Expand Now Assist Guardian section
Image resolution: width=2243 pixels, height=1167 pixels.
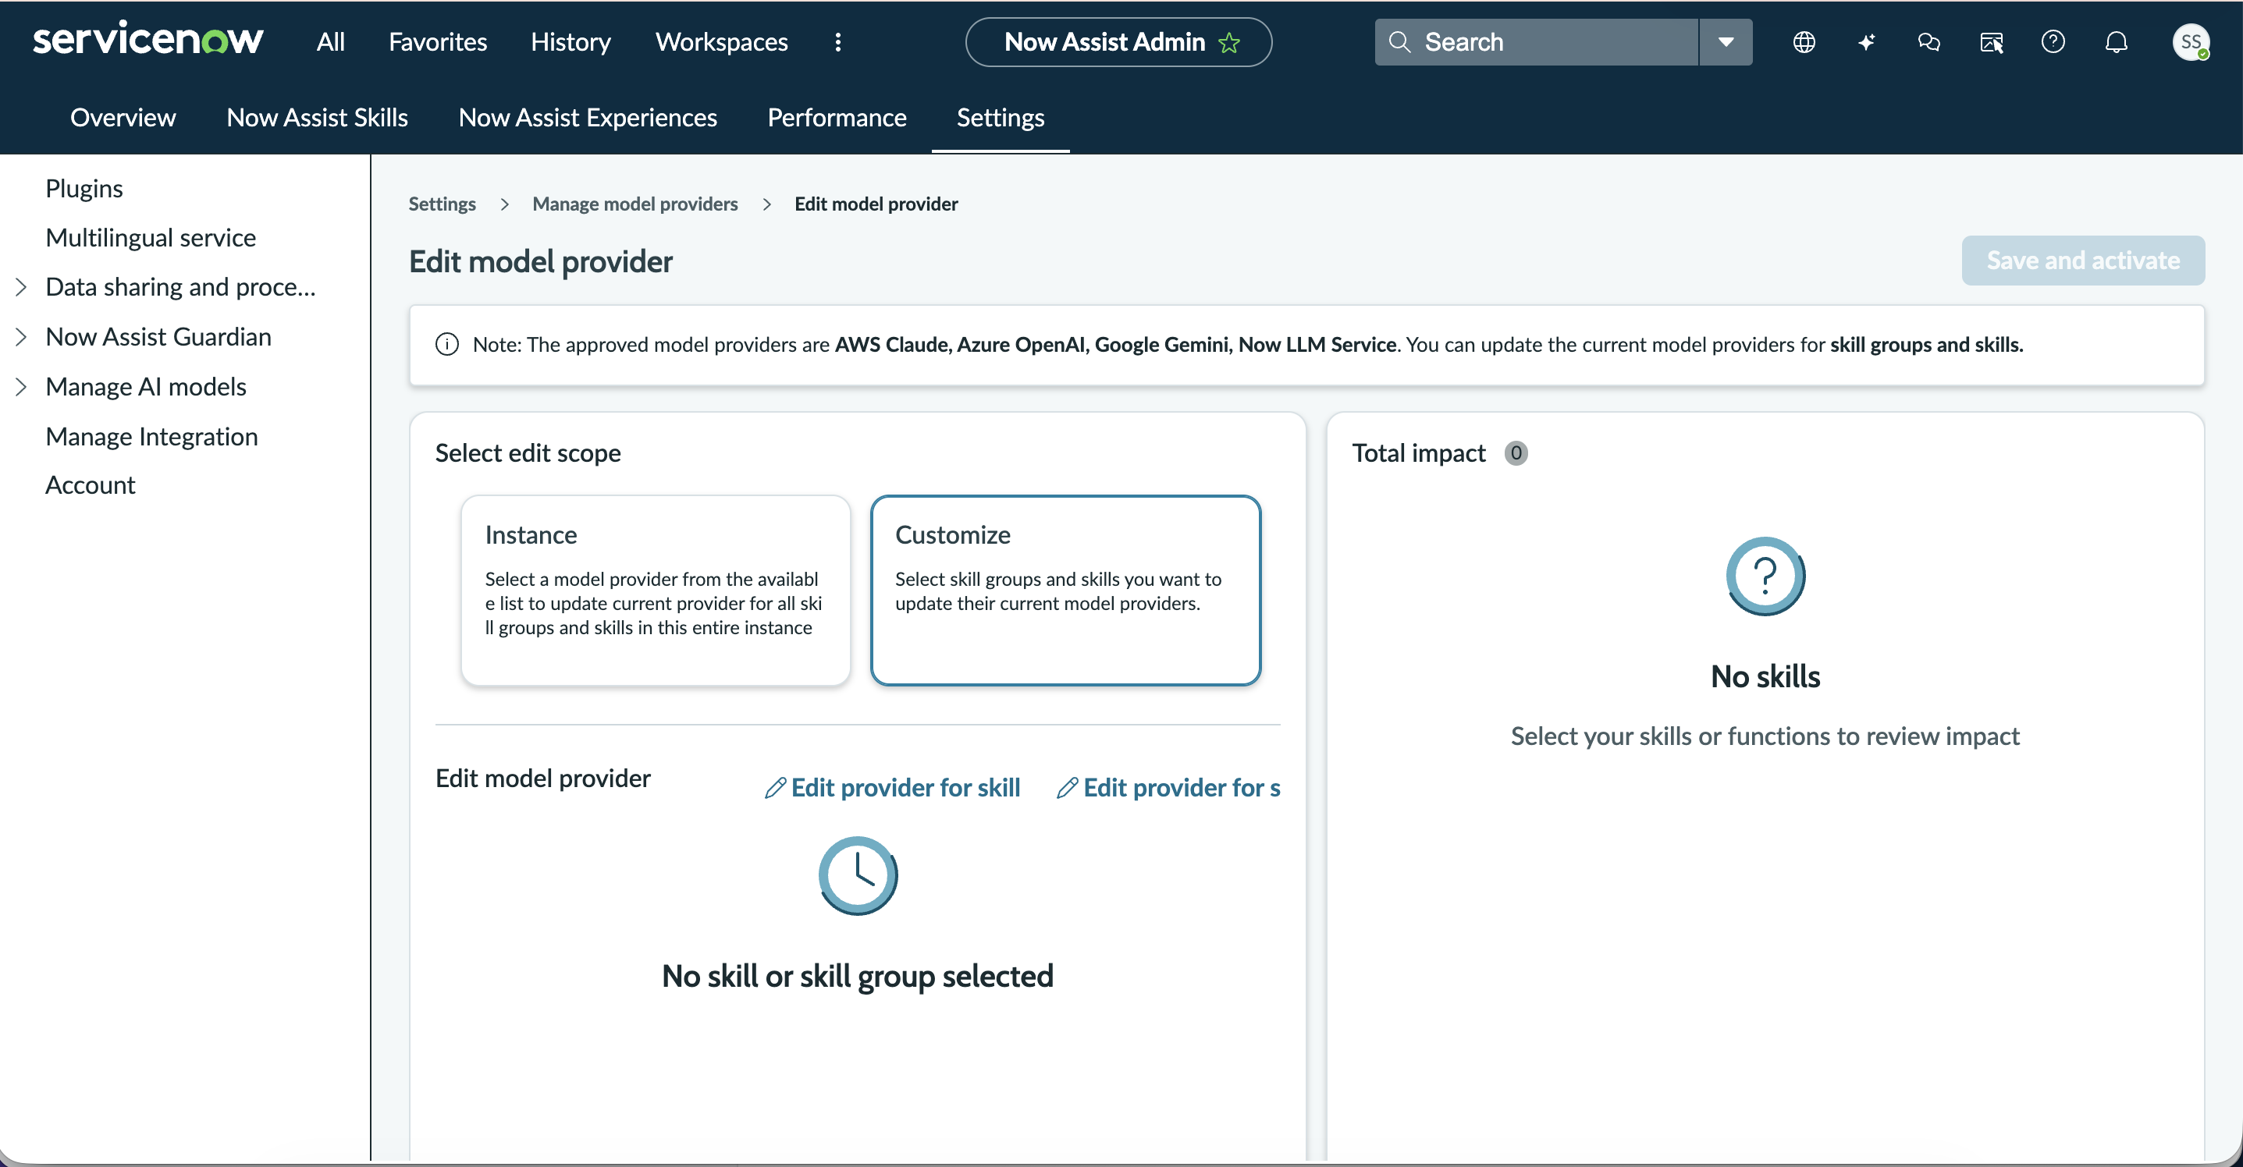[x=21, y=337]
